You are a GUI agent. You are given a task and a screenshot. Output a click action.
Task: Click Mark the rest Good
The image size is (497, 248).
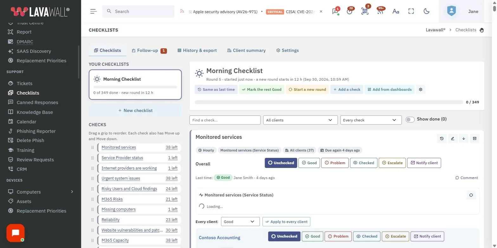pos(261,90)
